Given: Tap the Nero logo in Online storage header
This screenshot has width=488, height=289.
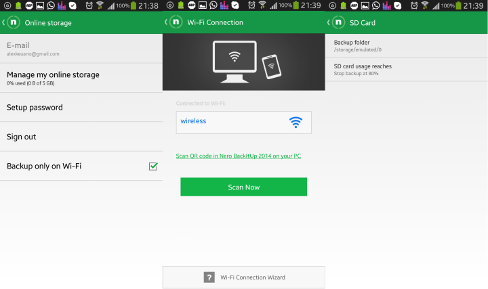Looking at the screenshot, I should pos(14,22).
